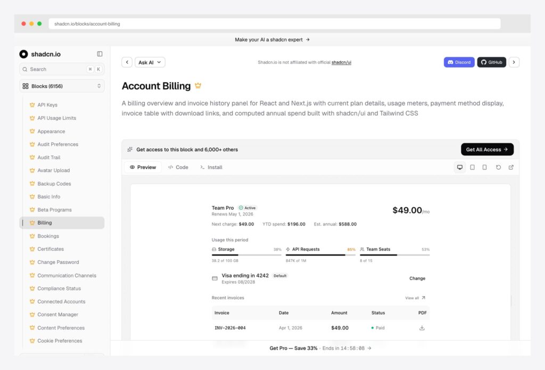Expand the Blocks (6156) selector

tap(62, 86)
